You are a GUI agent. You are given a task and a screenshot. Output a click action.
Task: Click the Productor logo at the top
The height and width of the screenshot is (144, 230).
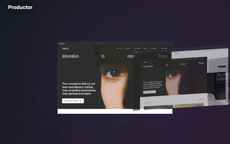(x=20, y=7)
